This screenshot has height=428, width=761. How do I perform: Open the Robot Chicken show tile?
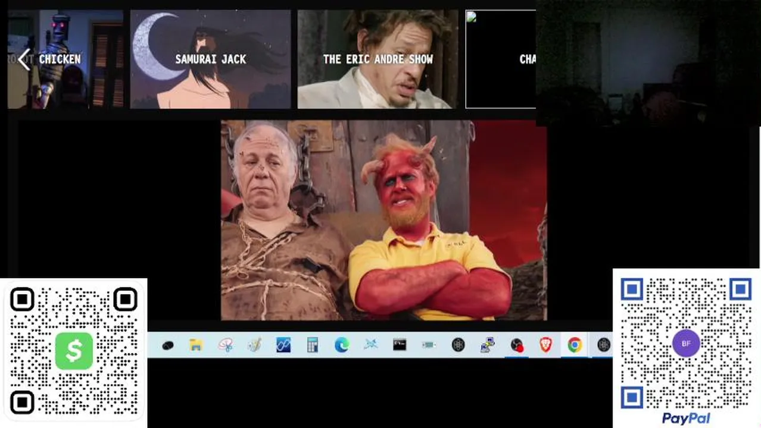[x=66, y=59]
